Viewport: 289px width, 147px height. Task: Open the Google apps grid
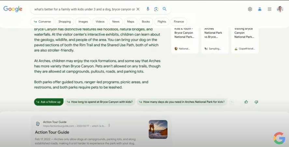[269, 9]
